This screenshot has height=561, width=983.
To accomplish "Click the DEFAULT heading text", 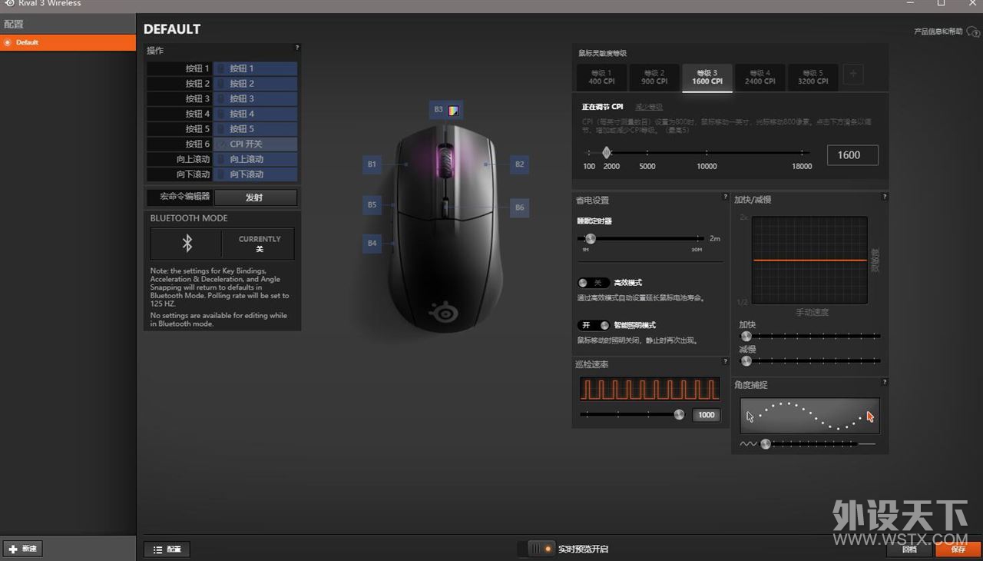I will point(172,29).
